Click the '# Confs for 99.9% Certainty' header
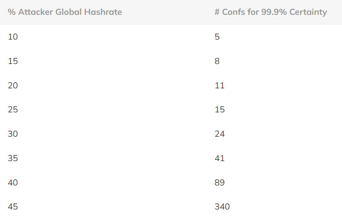Screen dimensions: 342x219 [270, 12]
